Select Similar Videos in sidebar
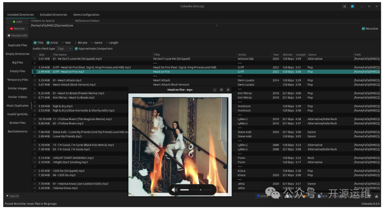383x209 pixels. coord(18,97)
